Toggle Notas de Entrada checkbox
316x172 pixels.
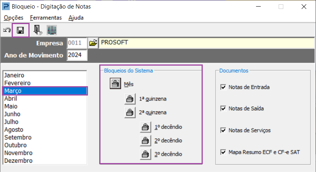click(x=223, y=87)
